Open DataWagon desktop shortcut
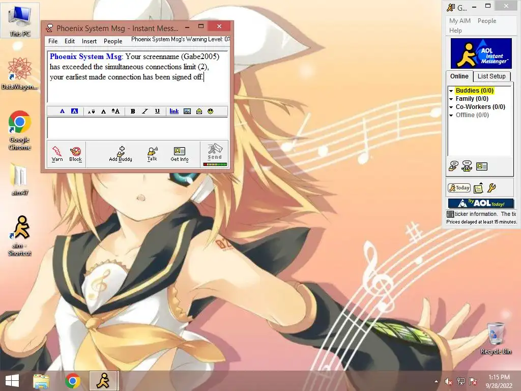Screen dimensions: 521x391 click(x=20, y=73)
